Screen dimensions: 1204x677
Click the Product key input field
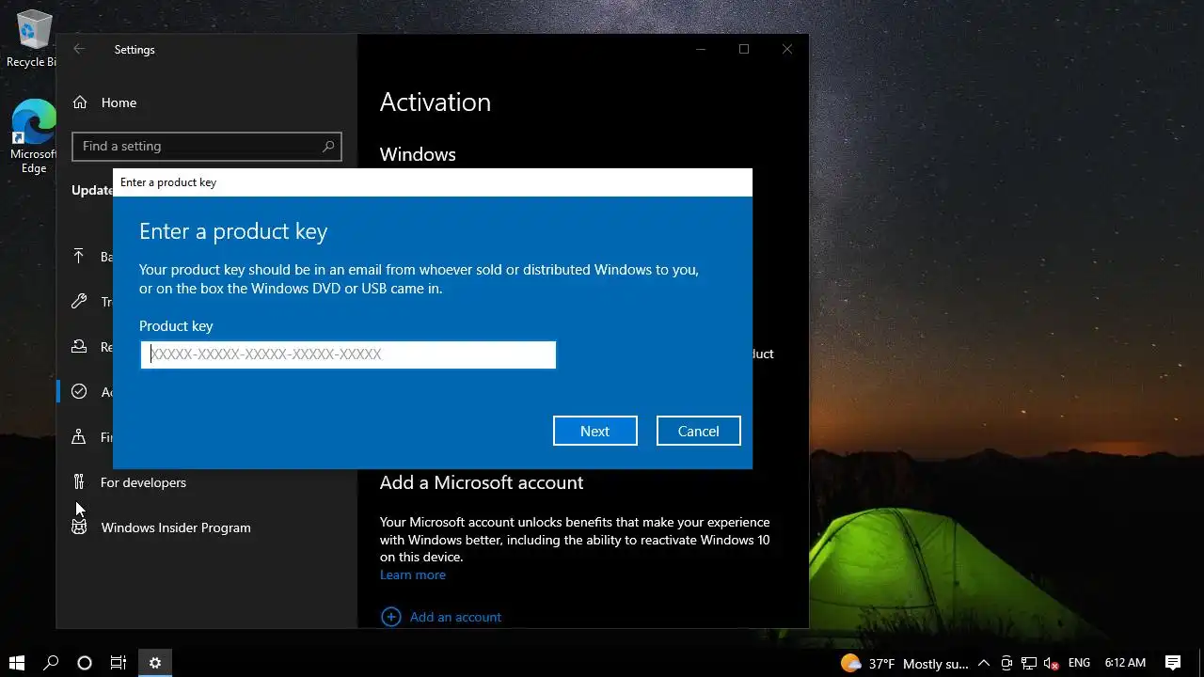(x=348, y=354)
